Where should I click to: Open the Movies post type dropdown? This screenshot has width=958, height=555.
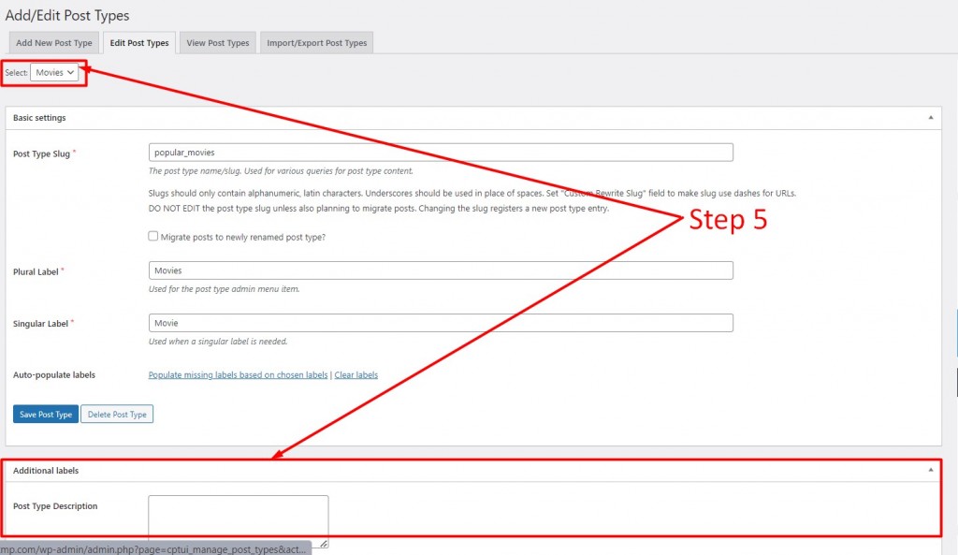(x=54, y=72)
